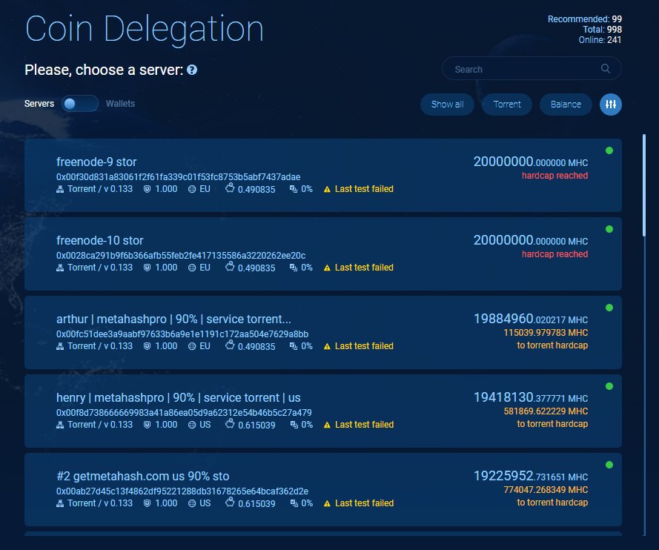The image size is (659, 550).
Task: Click address 0x00f30d831a83061f2f61fa339c01f53fc8753b5abf7437adae
Action: (178, 177)
